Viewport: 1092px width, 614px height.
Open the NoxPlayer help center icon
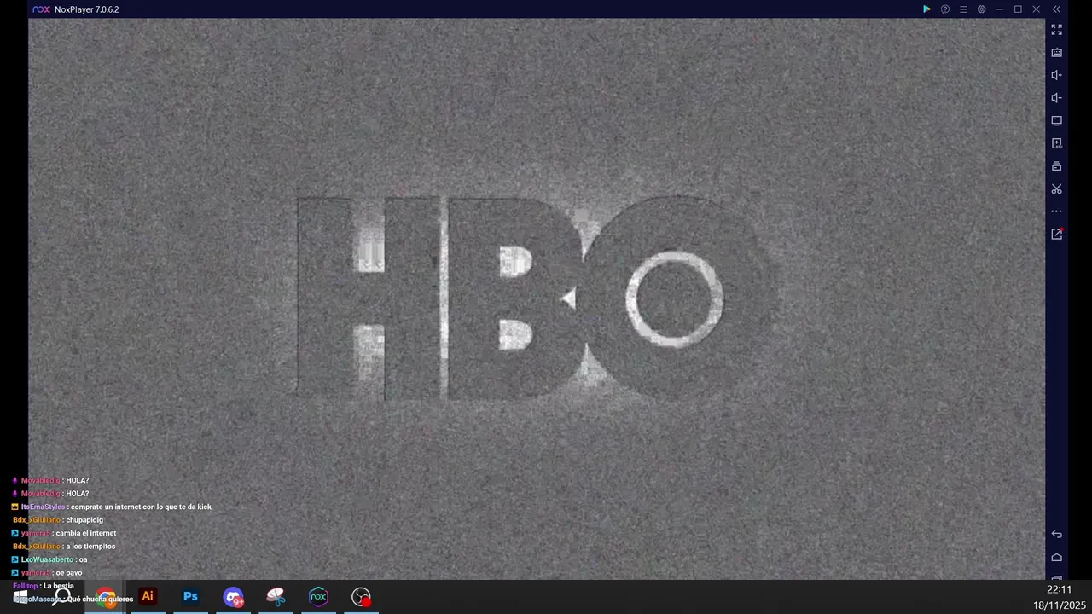tap(945, 9)
